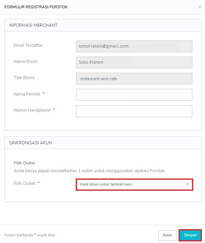Viewport: 205px width, 243px height.
Task: Click the INFORMASI MERCHANT section header
Action: click(x=33, y=25)
